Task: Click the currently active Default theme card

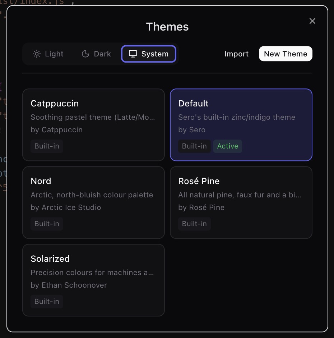Action: (241, 125)
